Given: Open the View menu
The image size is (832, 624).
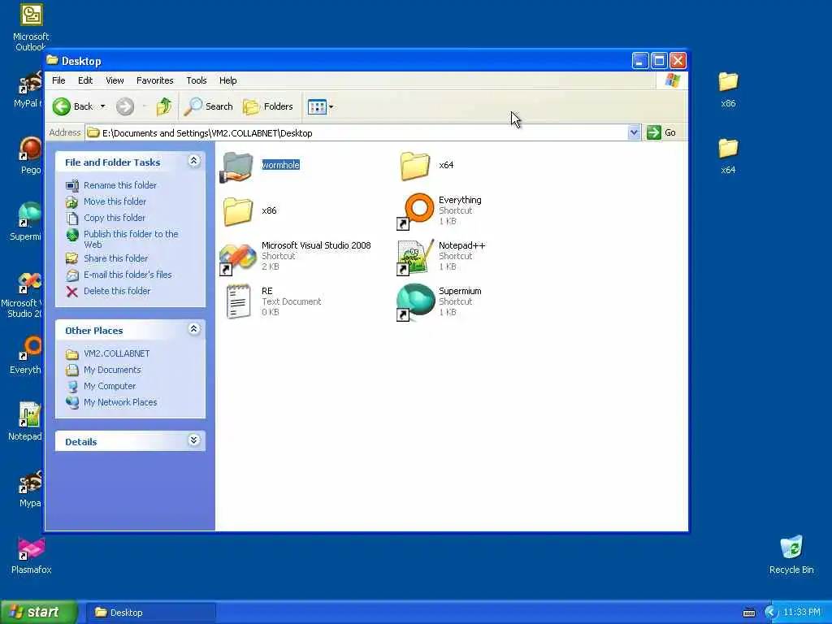Looking at the screenshot, I should tap(115, 80).
